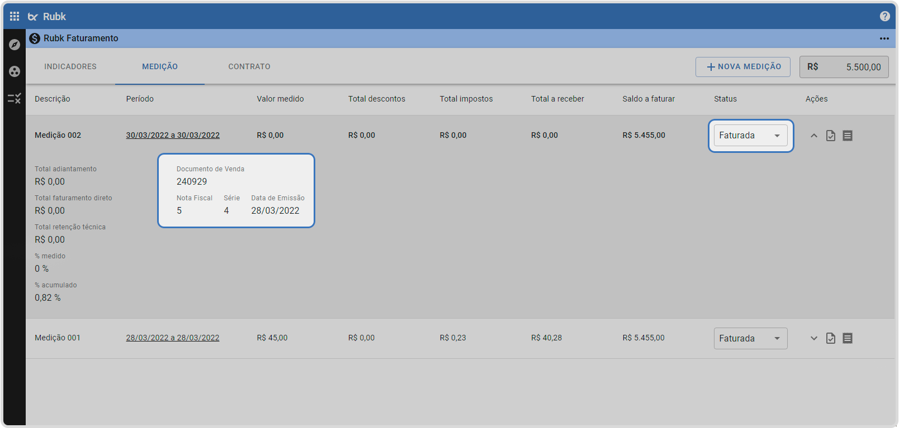Click the 0,82 % acumulado value
Image resolution: width=899 pixels, height=428 pixels.
pos(48,297)
